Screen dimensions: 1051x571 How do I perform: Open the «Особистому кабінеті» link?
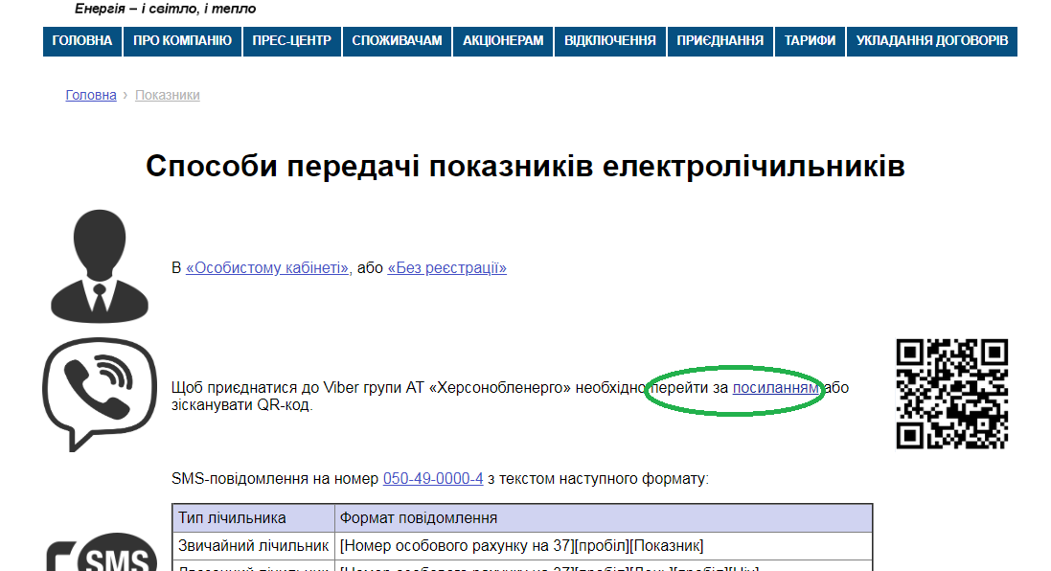267,268
